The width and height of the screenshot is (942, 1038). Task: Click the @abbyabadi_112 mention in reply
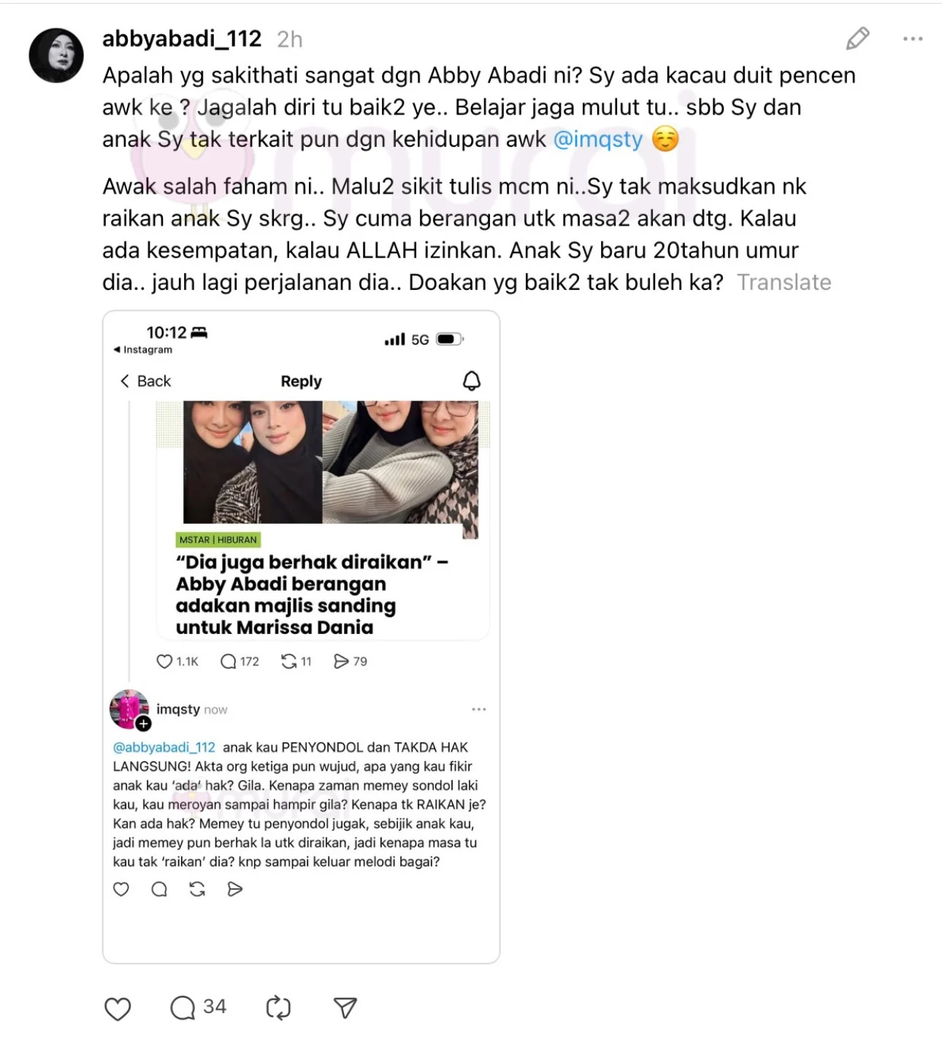164,747
